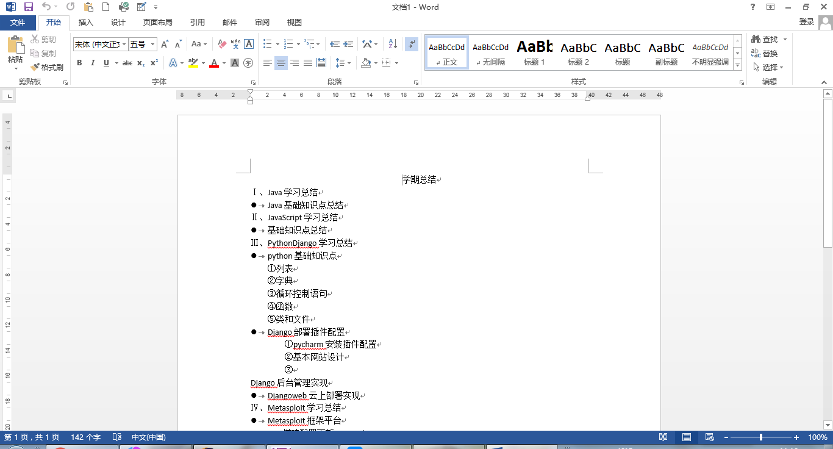Expand the bullet list style dropdown arrow
The image size is (833, 449).
click(277, 44)
